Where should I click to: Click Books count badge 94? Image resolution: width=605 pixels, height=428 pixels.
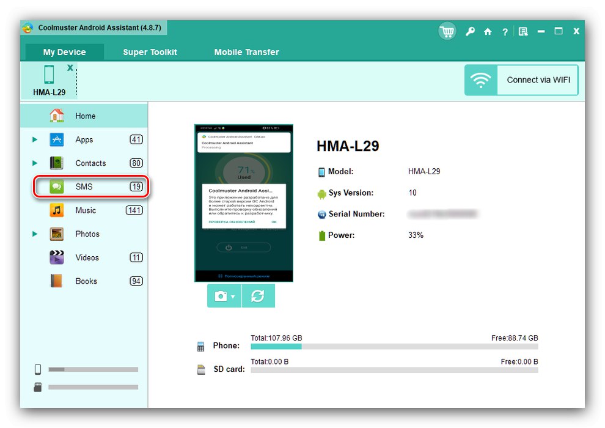(x=136, y=281)
